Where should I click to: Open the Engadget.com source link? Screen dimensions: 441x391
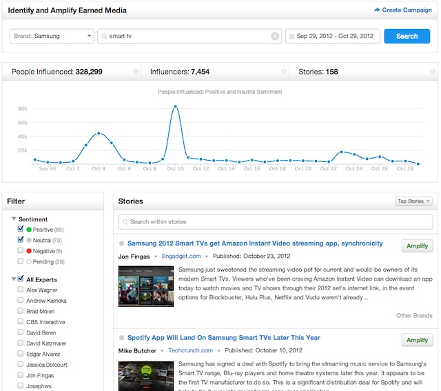181,256
